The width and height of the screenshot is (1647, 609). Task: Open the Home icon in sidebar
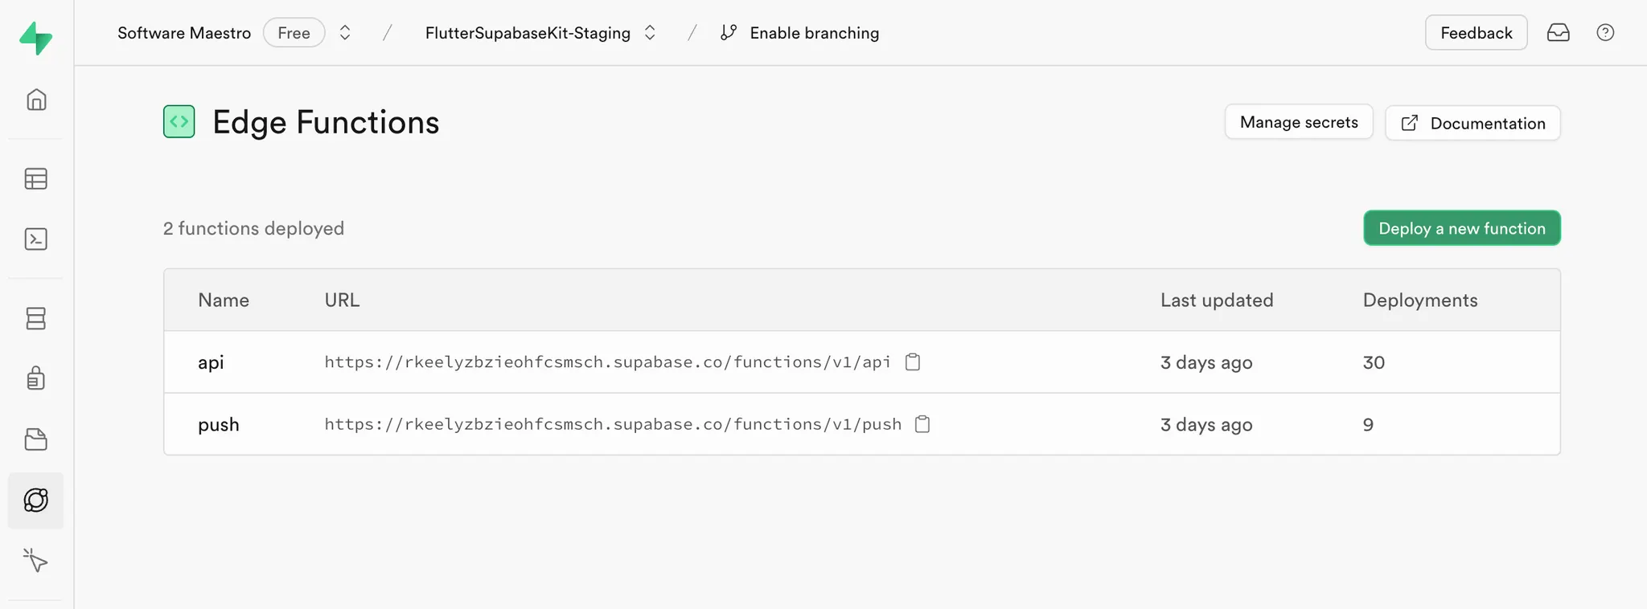pos(36,100)
